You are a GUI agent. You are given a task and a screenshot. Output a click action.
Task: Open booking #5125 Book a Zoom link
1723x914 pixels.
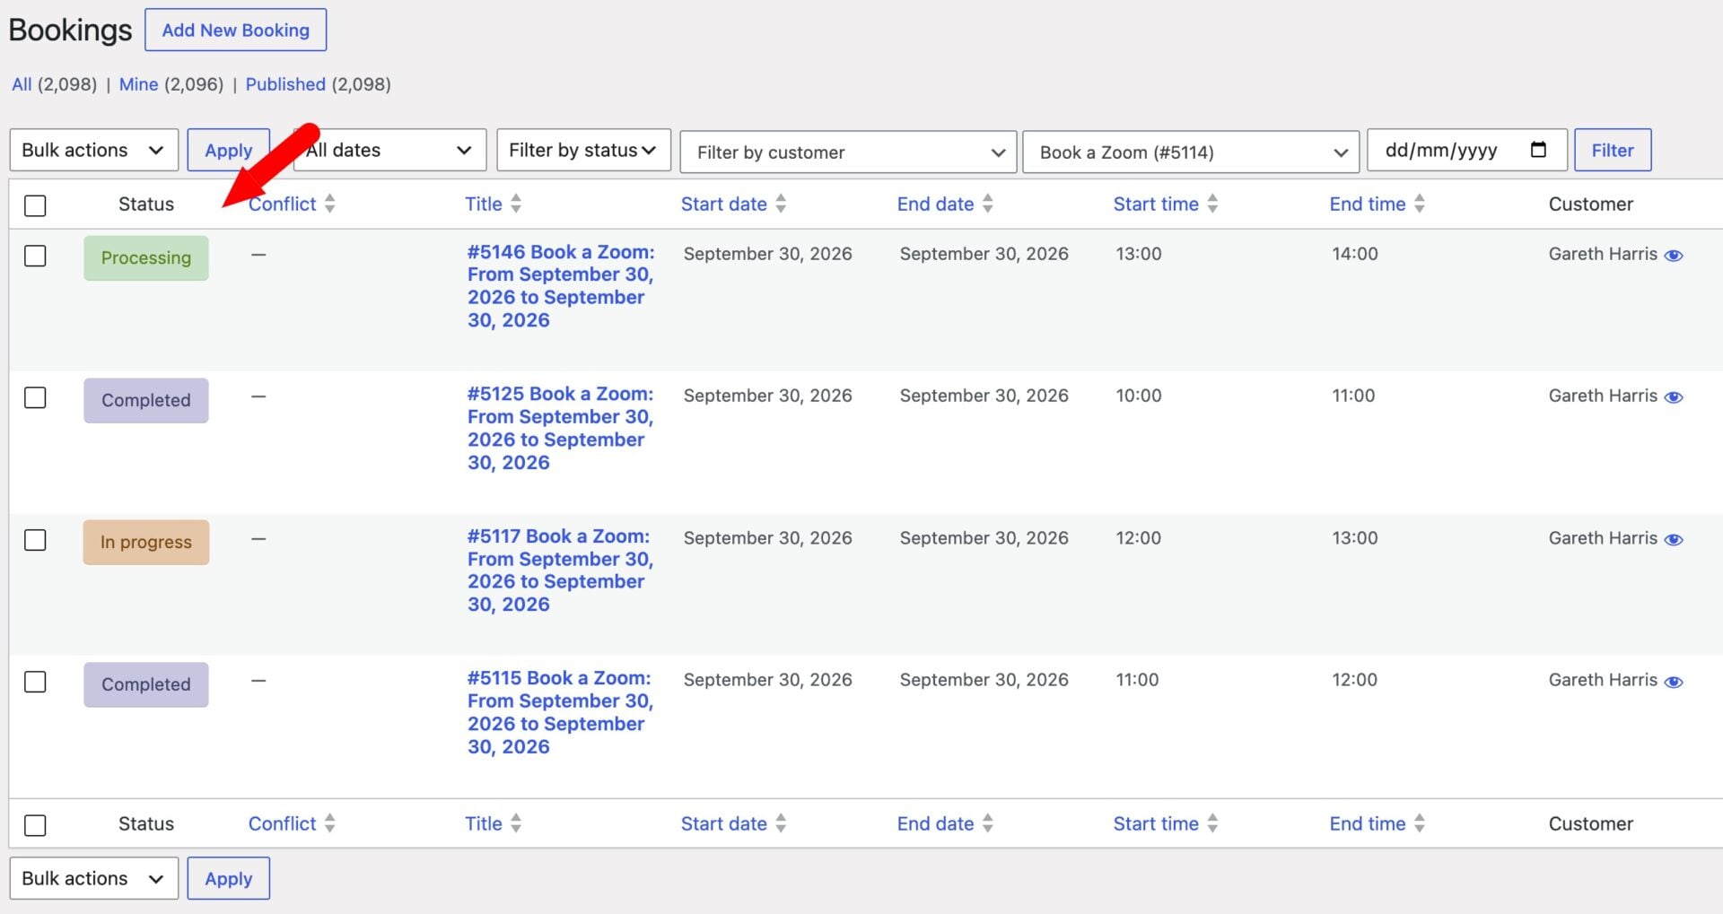560,428
